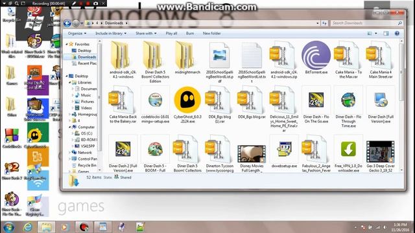Select the Pictures library
415x233 pixels.
click(84, 102)
